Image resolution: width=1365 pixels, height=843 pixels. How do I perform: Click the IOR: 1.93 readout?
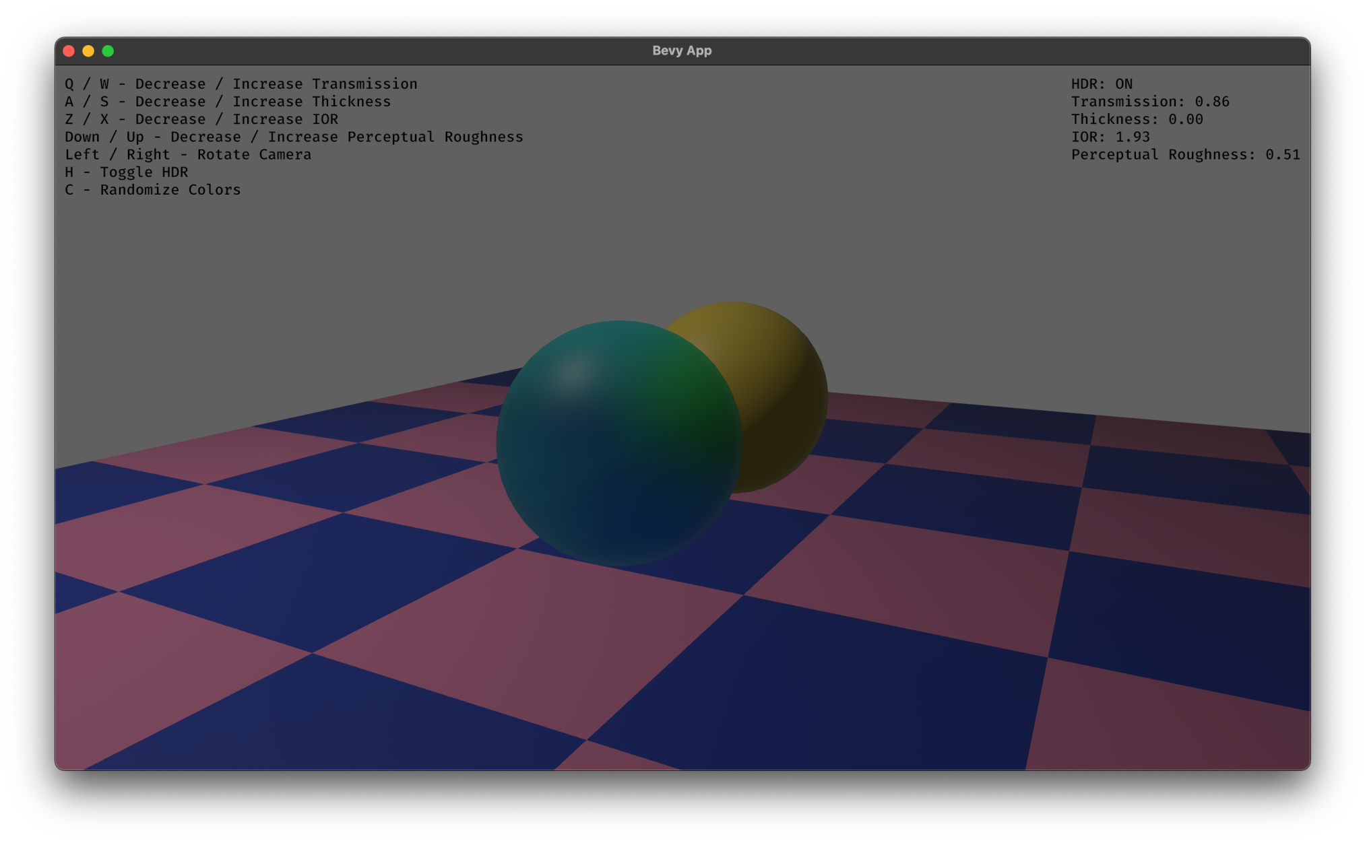(x=1110, y=137)
